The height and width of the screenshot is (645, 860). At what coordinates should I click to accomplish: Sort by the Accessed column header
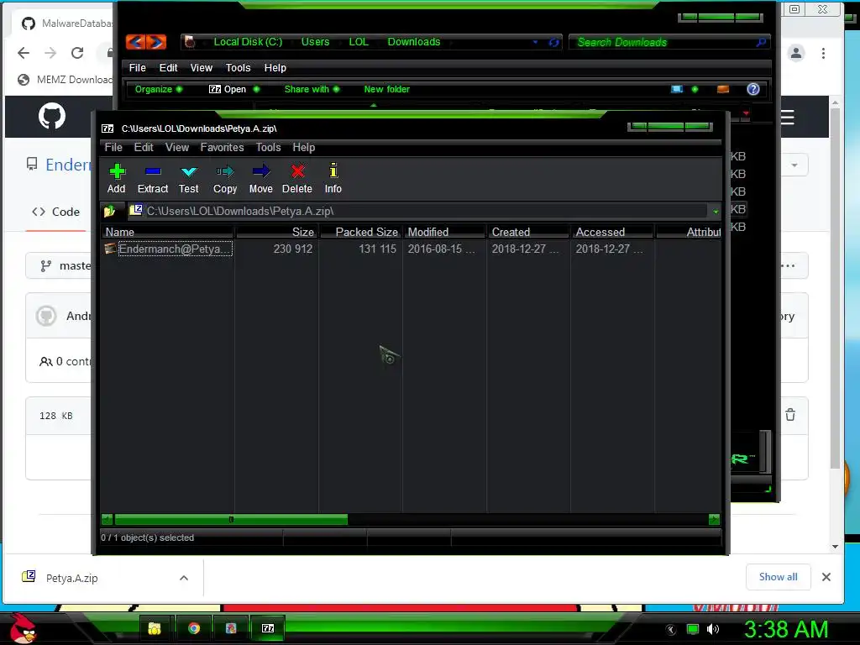(x=612, y=232)
